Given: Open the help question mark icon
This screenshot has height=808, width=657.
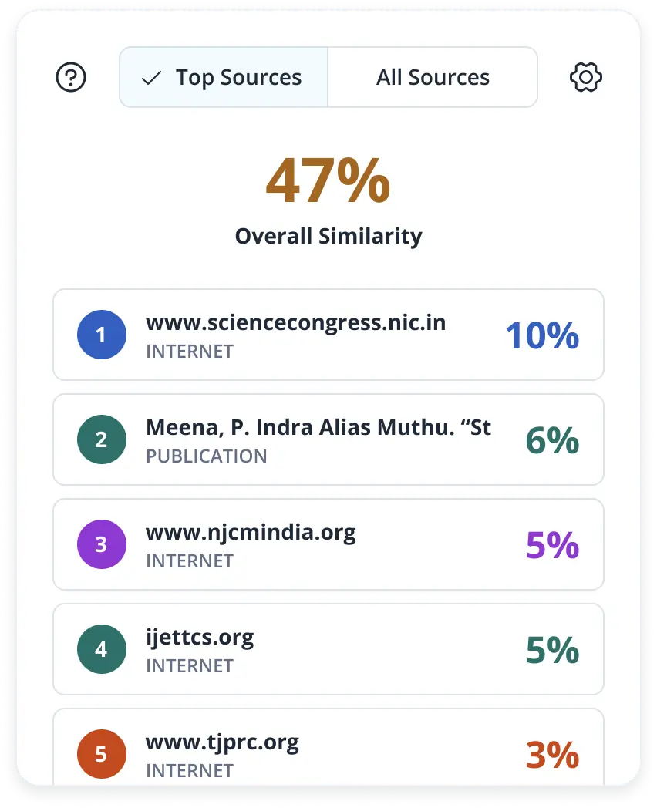Looking at the screenshot, I should point(71,77).
